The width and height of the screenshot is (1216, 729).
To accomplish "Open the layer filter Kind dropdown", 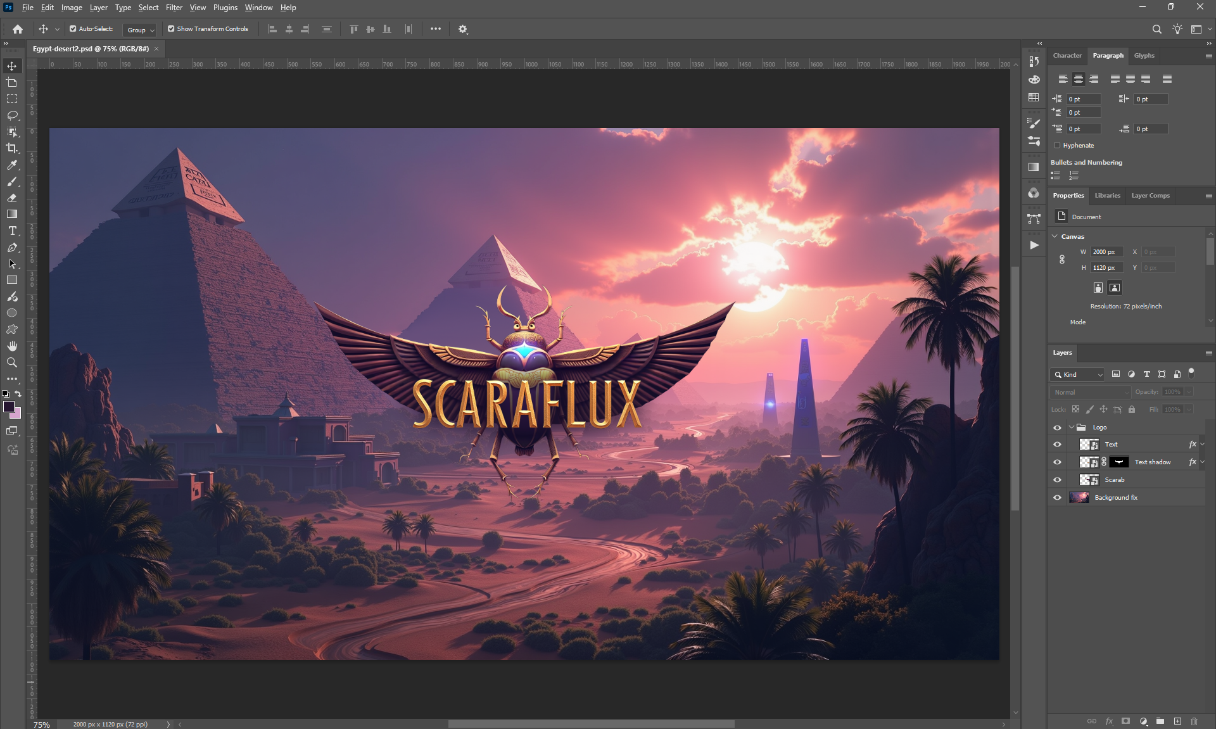I will click(x=1078, y=374).
